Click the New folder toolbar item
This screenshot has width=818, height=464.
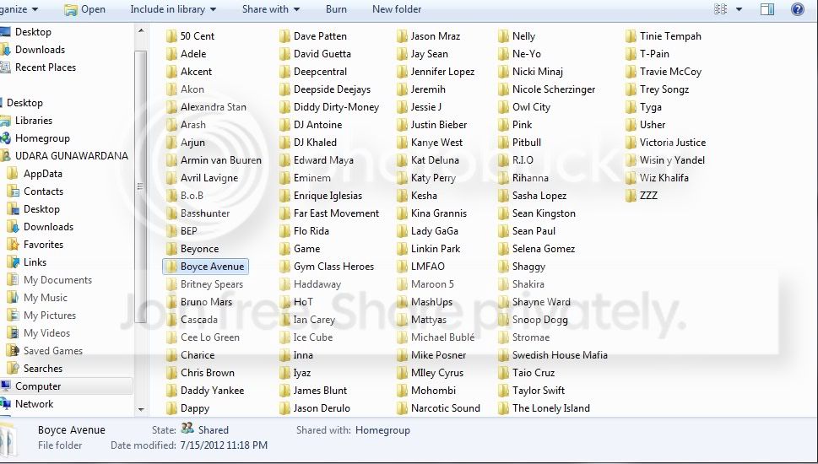coord(397,9)
